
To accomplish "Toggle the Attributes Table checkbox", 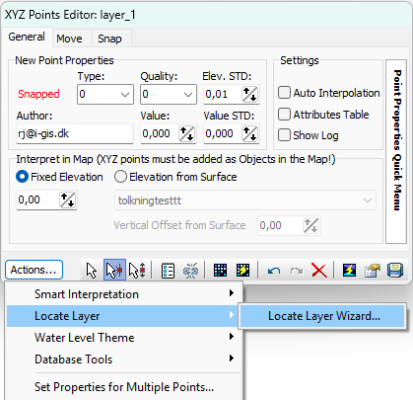I will (x=284, y=115).
